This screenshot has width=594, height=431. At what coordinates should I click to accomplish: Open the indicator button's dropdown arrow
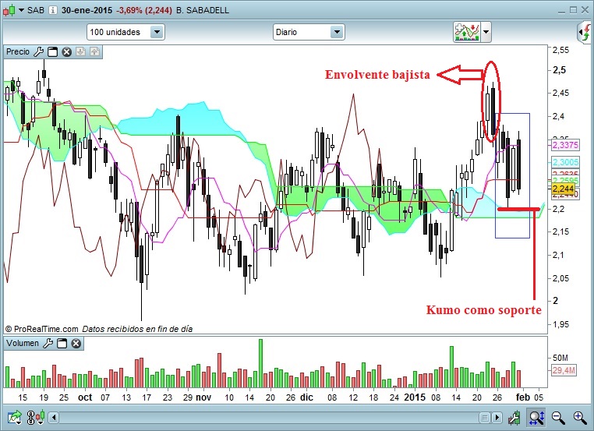click(x=486, y=32)
